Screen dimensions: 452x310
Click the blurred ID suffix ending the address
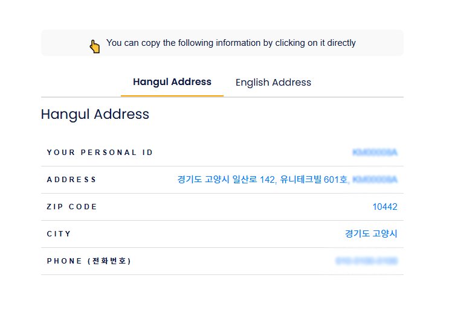point(375,180)
